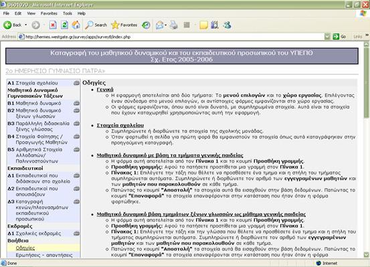Click print icon next to A1 Στοιχεία σχολείου
370x267 pixels.
pos(76,83)
